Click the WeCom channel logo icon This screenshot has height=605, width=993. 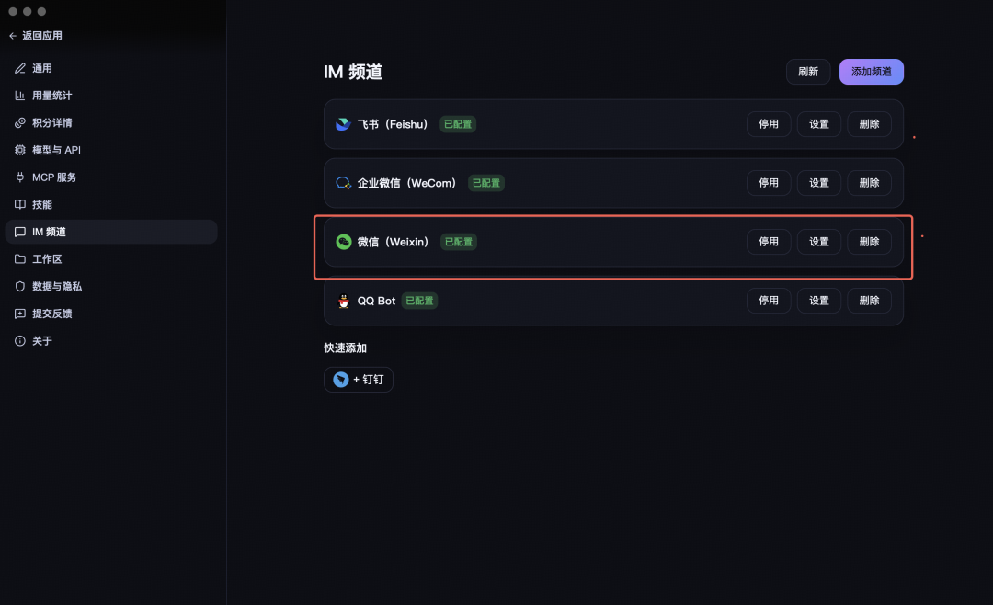pos(343,183)
